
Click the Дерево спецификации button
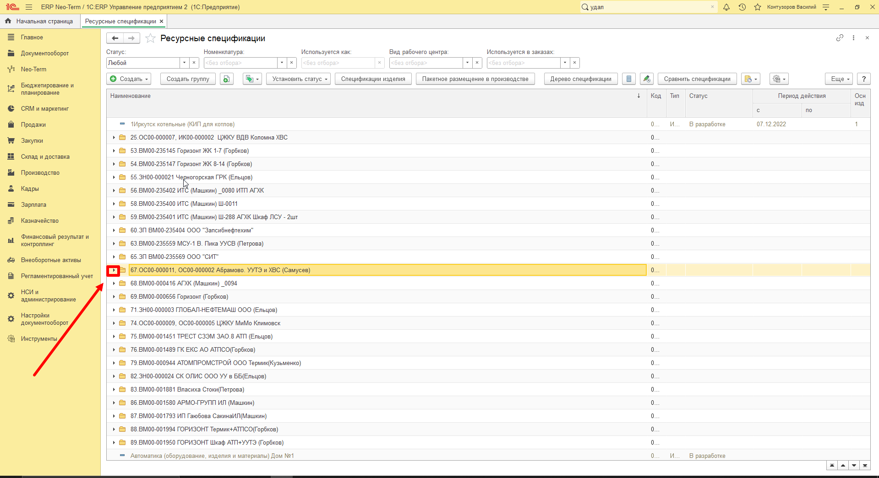(x=581, y=79)
